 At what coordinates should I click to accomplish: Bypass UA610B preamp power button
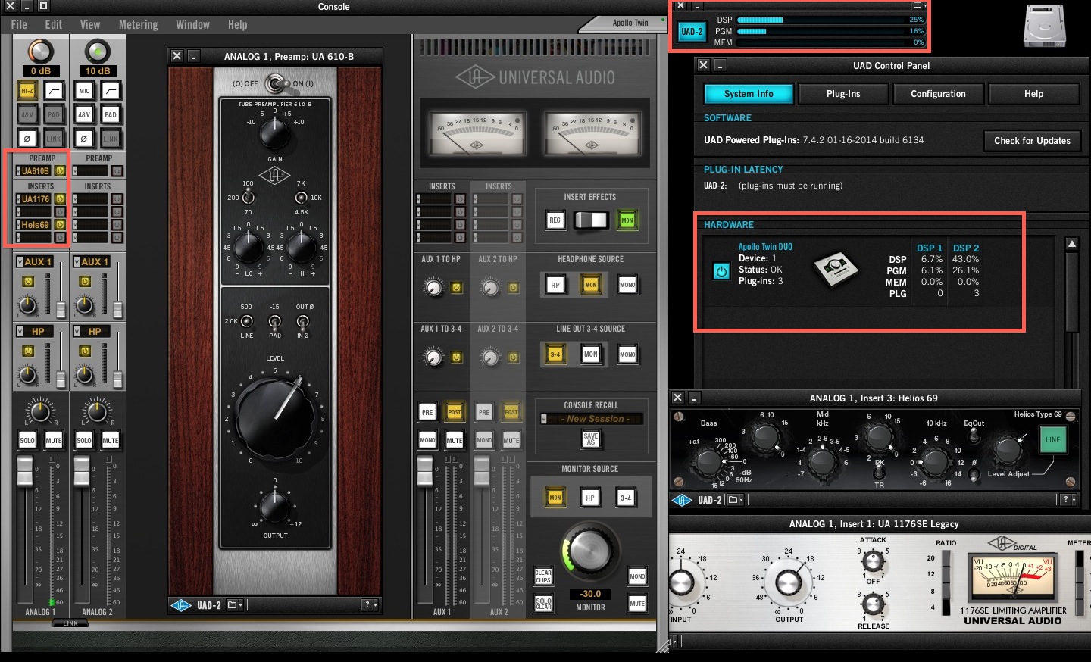point(60,171)
